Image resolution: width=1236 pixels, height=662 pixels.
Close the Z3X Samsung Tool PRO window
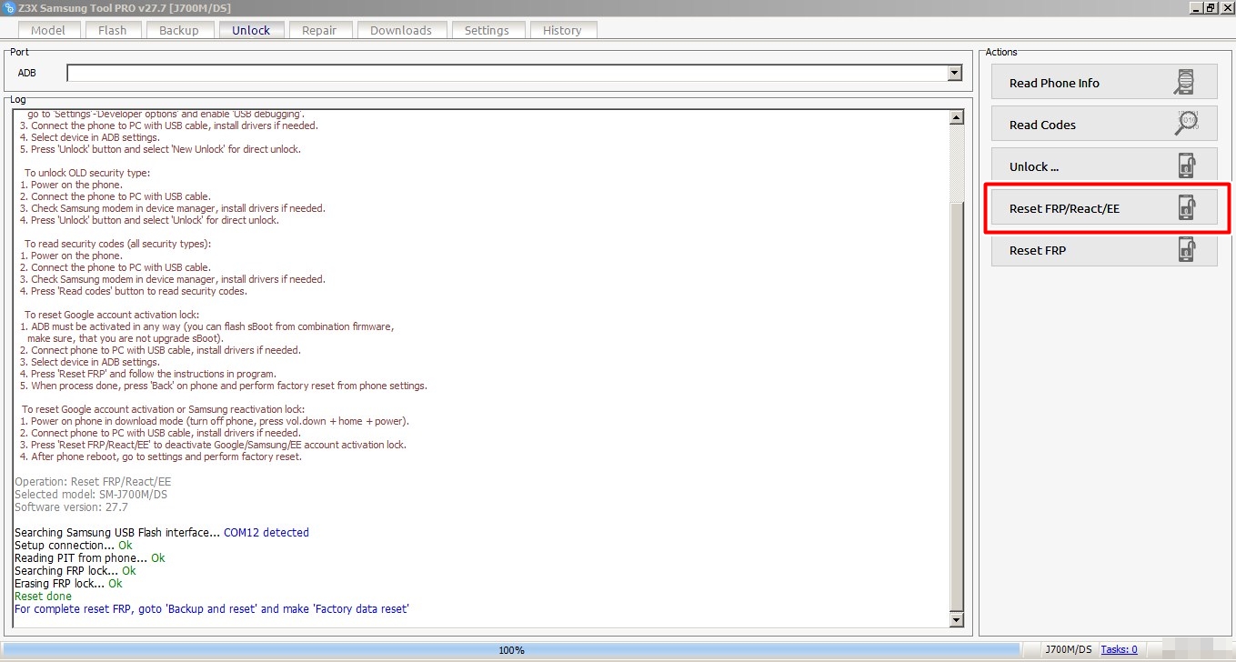pyautogui.click(x=1225, y=7)
